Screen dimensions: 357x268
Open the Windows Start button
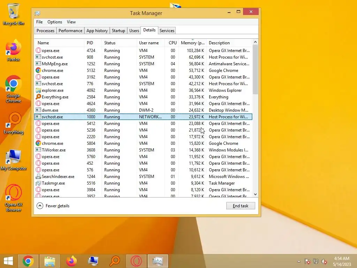8,261
